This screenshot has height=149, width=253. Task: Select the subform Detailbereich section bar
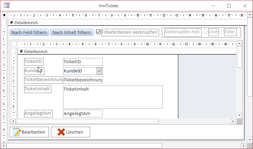(127, 51)
